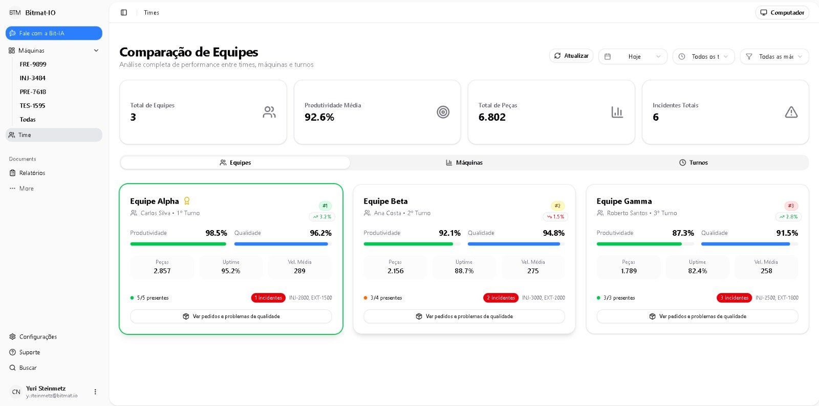
Task: Open the Todos os turnos dropdown
Action: click(x=703, y=56)
